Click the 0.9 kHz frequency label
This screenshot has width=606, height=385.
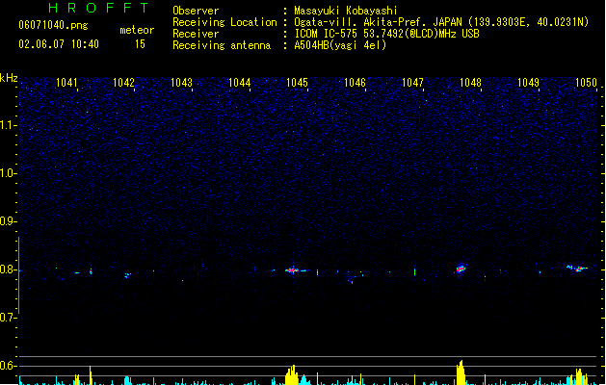pos(8,221)
